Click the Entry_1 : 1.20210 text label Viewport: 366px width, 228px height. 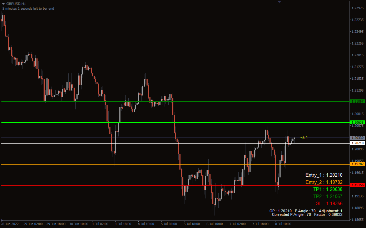pyautogui.click(x=324, y=175)
